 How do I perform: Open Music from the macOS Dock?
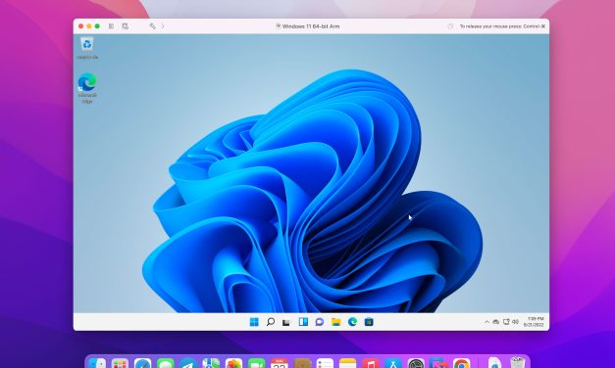[x=370, y=363]
